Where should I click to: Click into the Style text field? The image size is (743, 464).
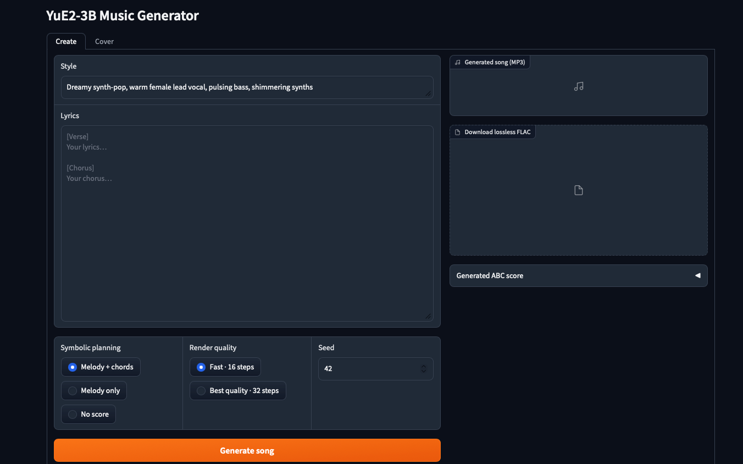pos(247,87)
